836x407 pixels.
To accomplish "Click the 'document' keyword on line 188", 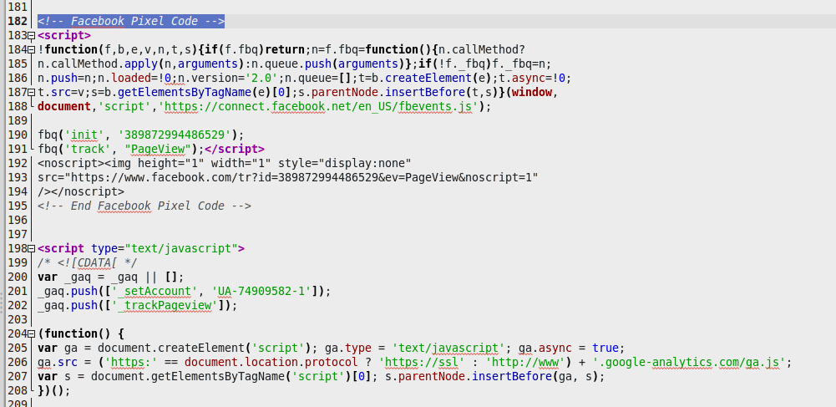I will tap(64, 107).
